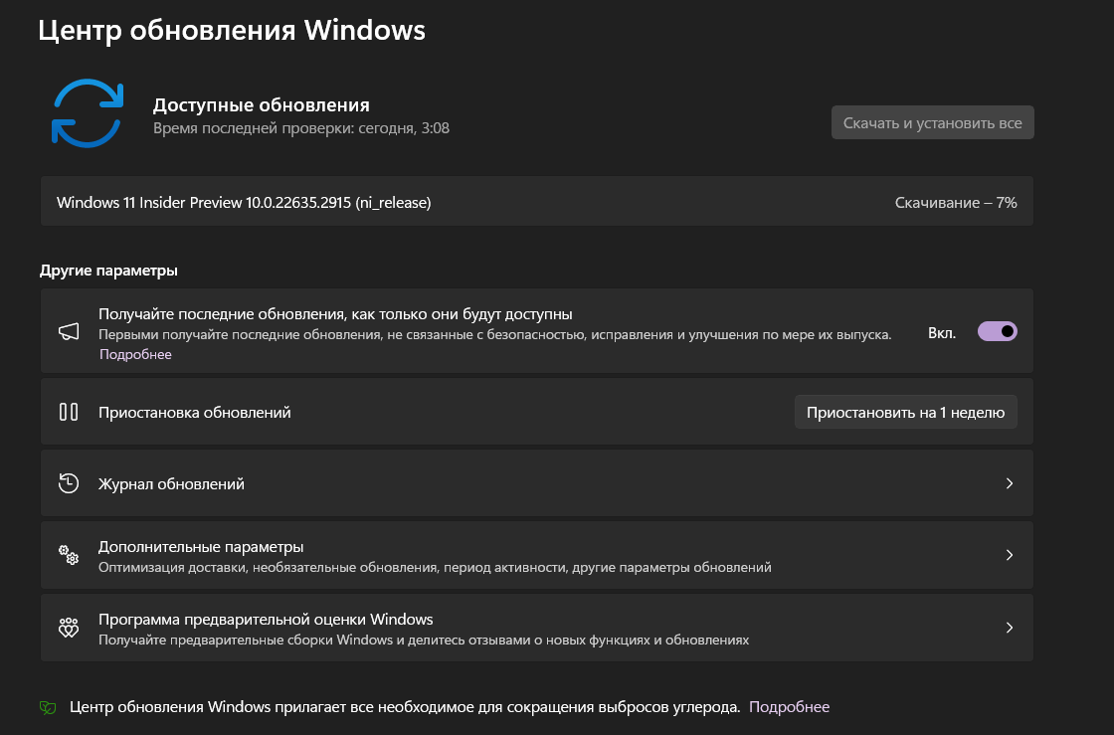
Task: Click the Windows Insider hearts icon
Action: [x=69, y=628]
